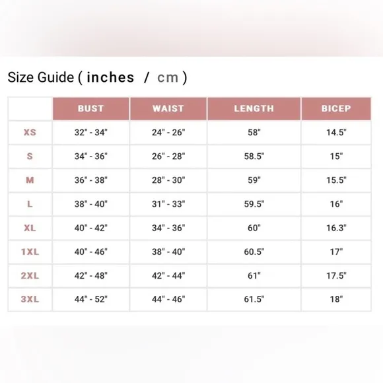Click the 44" - 52" bust cell
383x383 pixels.
(x=91, y=299)
